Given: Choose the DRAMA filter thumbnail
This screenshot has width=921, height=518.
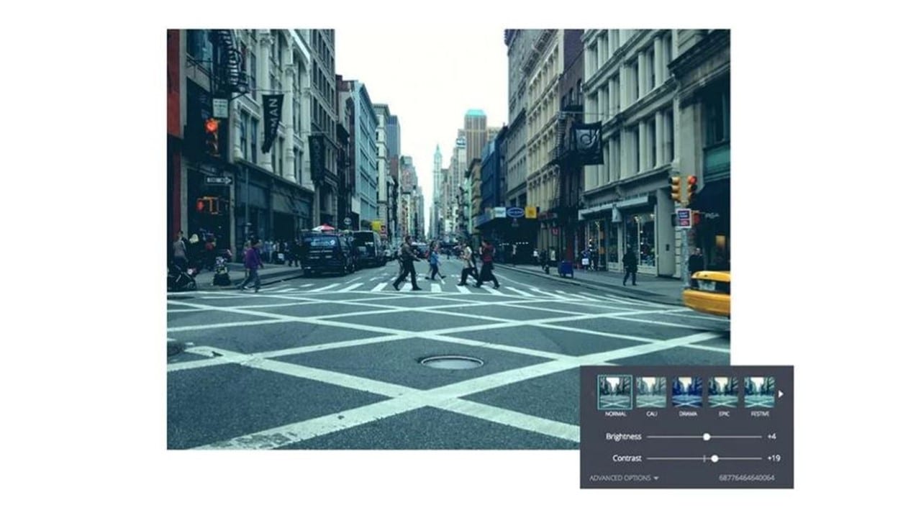Looking at the screenshot, I should [x=686, y=392].
